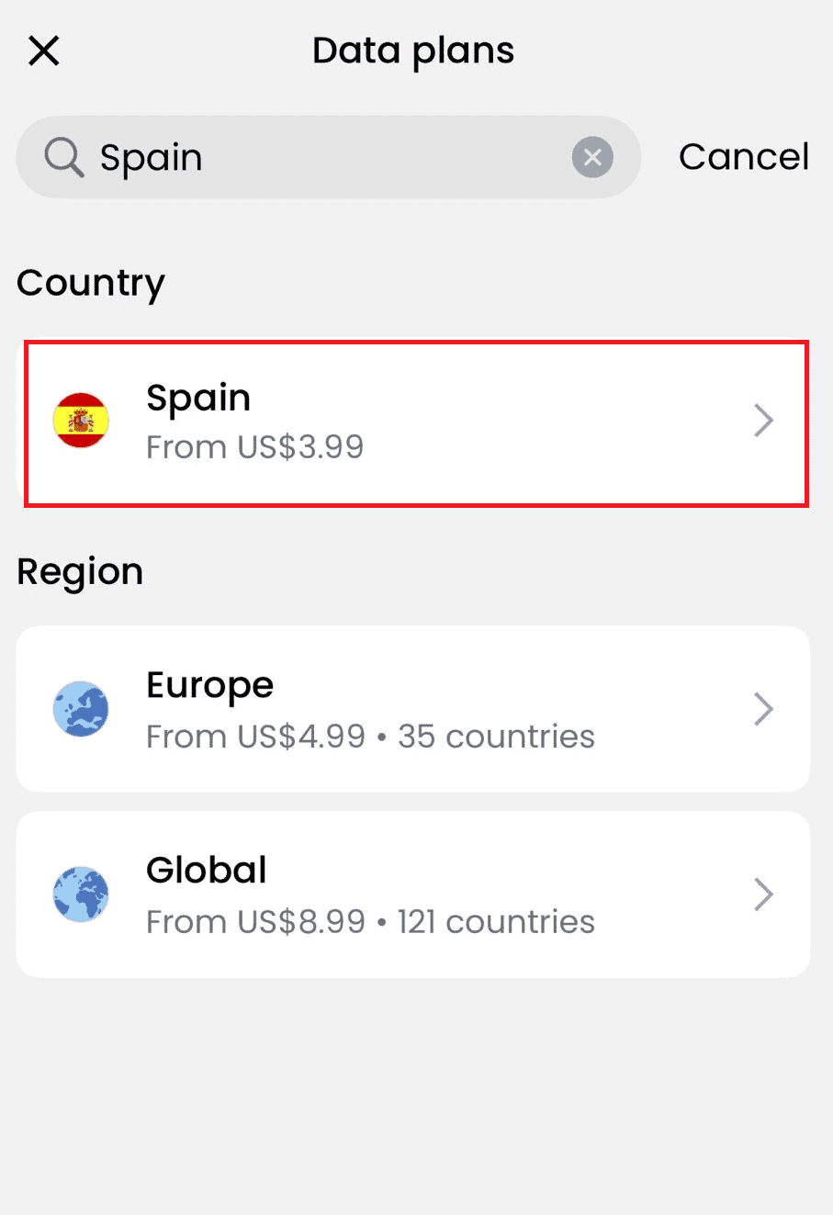Click the From US$3.99 price text

point(254,447)
